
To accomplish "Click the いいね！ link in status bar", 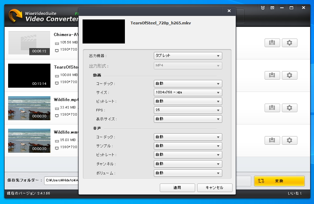I will click(295, 193).
